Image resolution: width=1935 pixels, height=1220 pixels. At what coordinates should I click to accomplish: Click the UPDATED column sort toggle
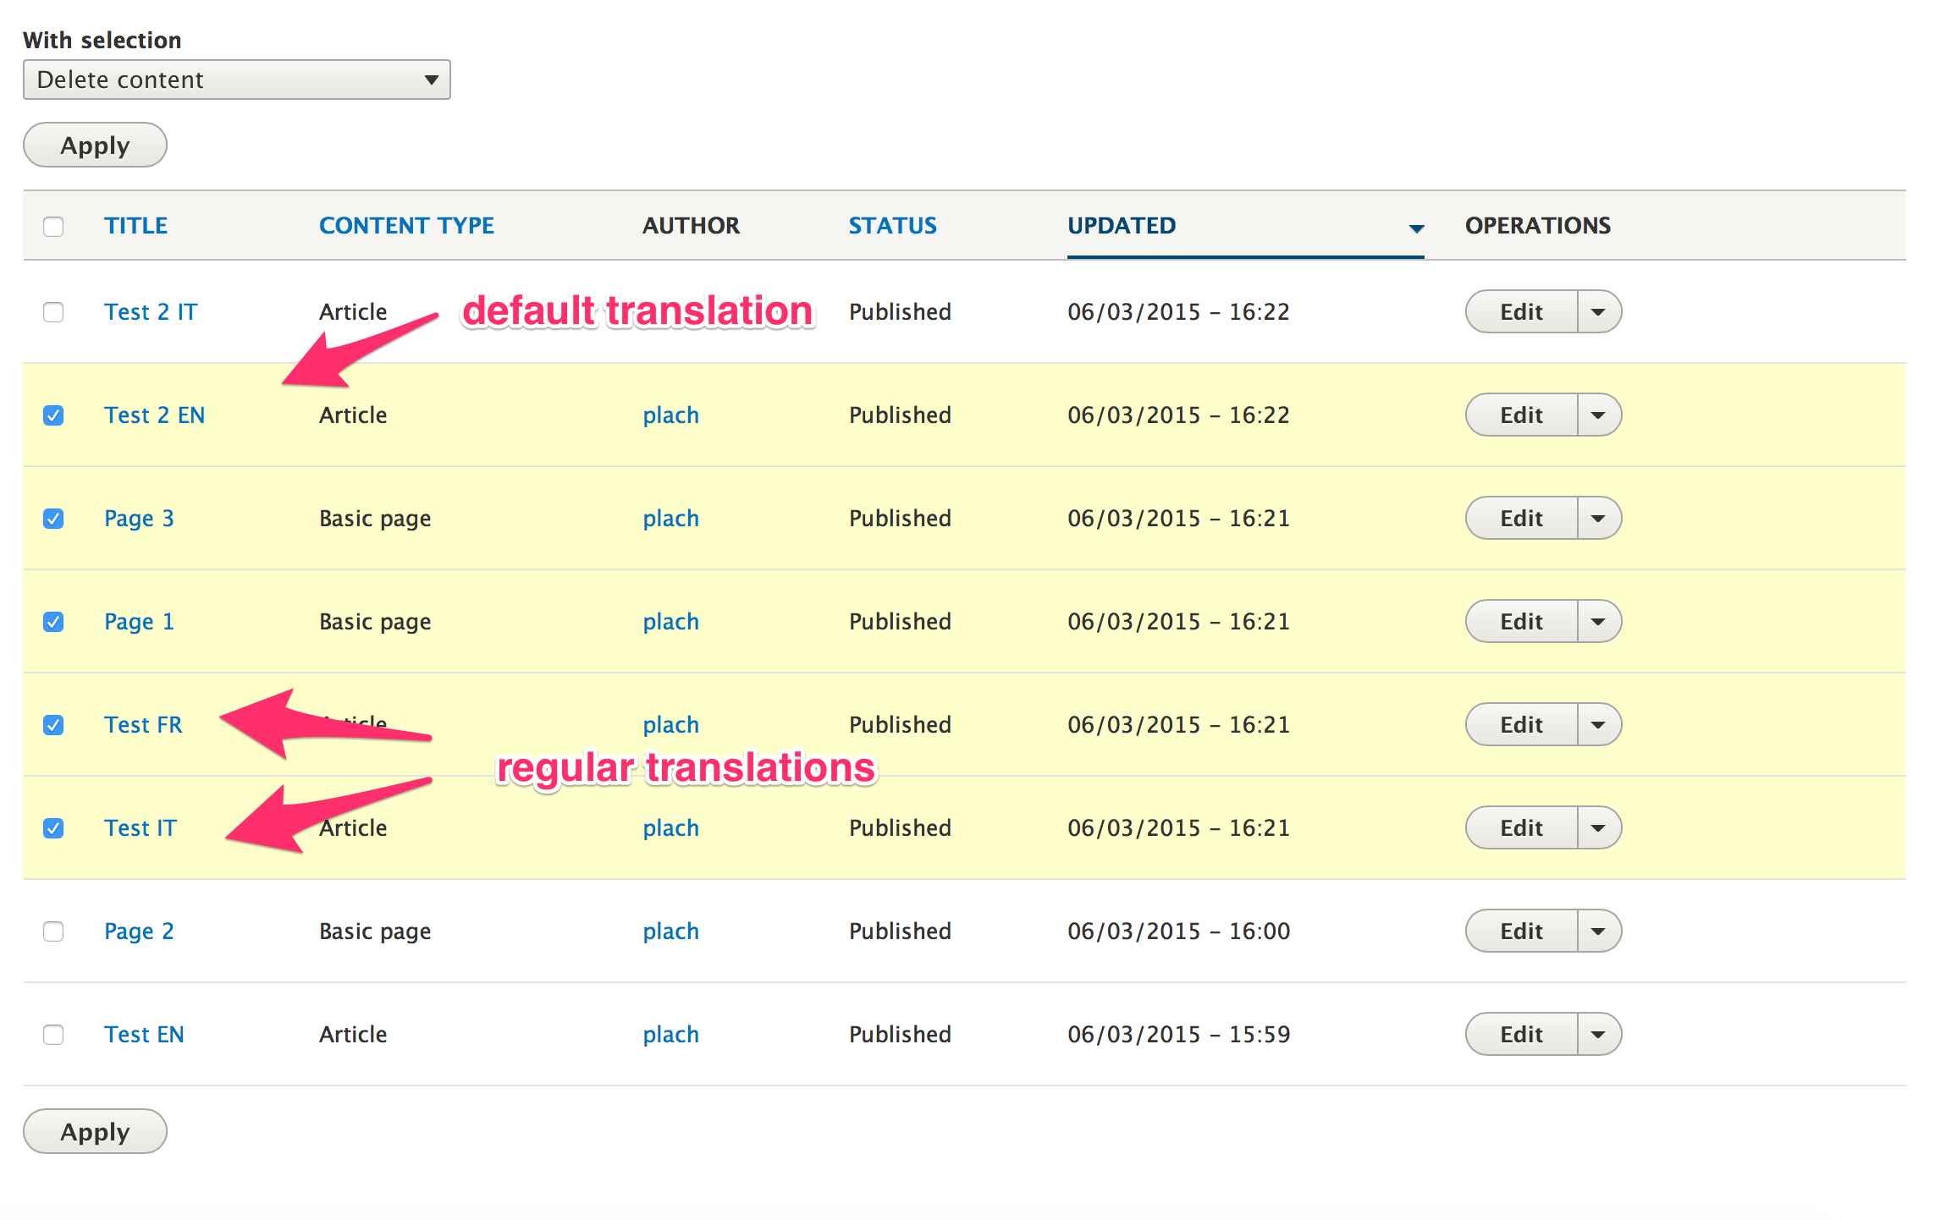click(1122, 225)
